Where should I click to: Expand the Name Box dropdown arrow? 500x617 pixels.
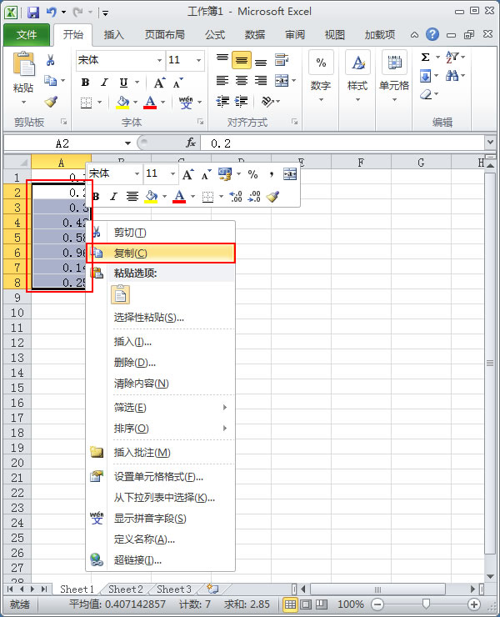(127, 143)
